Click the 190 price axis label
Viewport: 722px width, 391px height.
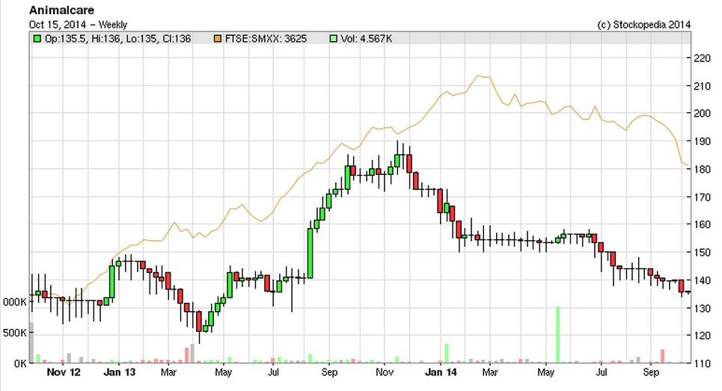[x=703, y=141]
